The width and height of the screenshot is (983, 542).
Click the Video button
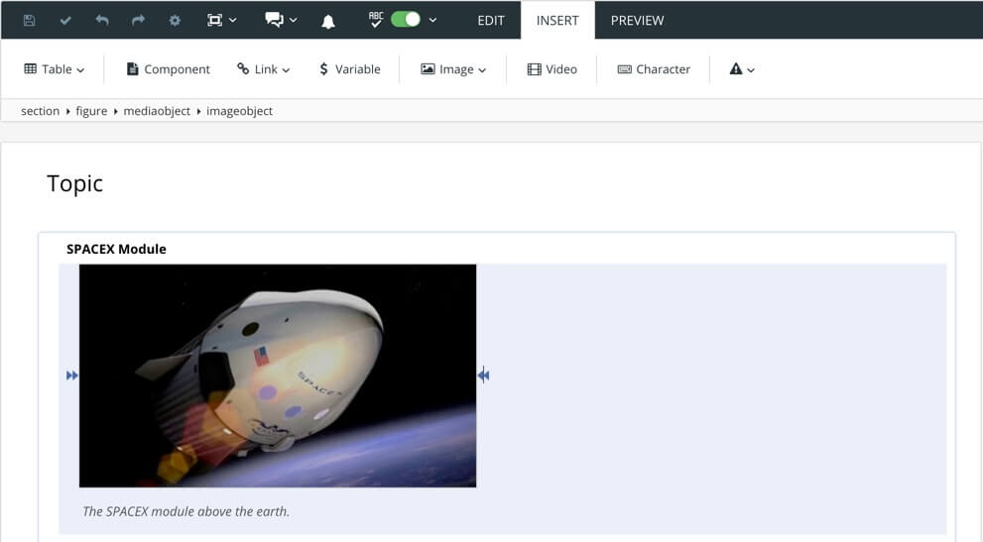pos(552,69)
